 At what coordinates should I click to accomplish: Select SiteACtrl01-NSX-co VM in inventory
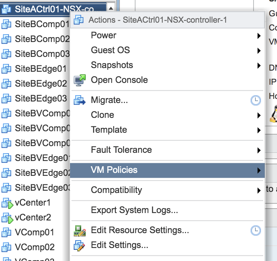click(x=53, y=9)
